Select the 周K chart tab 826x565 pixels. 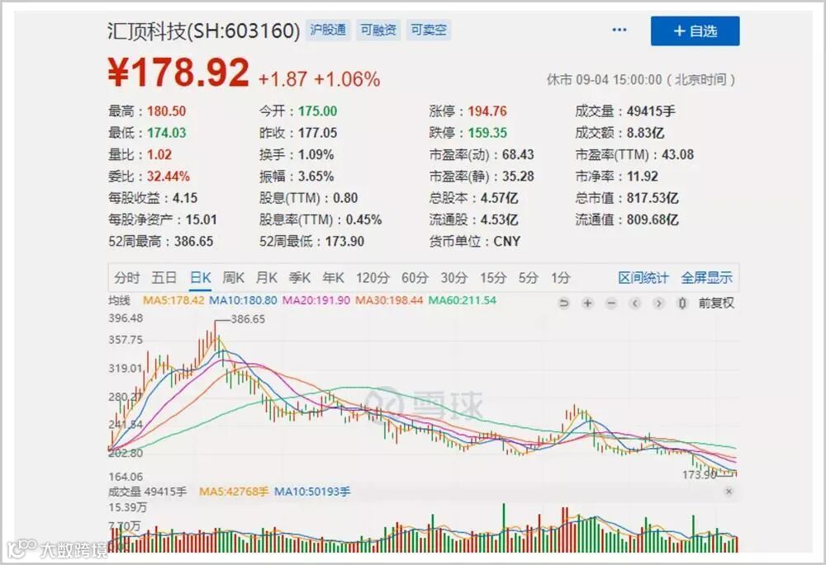pyautogui.click(x=234, y=278)
